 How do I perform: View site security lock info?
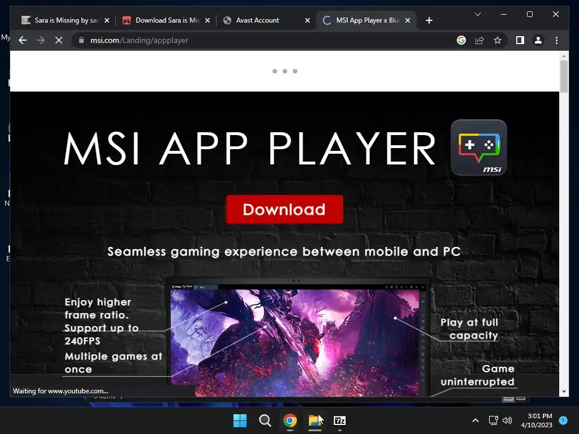(x=81, y=40)
